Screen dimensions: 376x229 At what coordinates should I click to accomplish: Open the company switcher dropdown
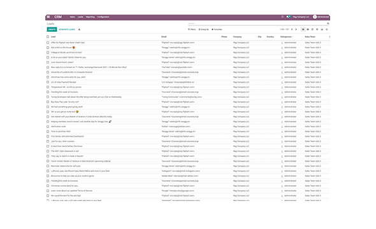pyautogui.click(x=301, y=17)
